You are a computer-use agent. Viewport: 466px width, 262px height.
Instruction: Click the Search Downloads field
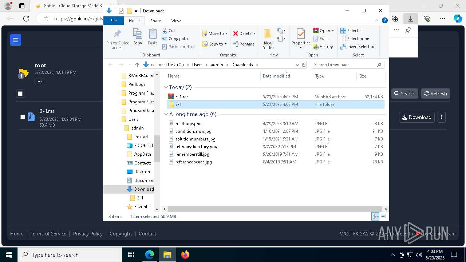point(348,65)
